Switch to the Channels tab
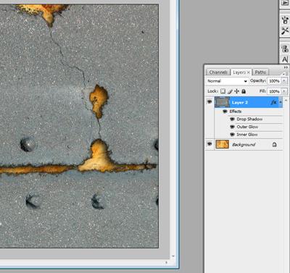290x273 pixels. tap(218, 72)
